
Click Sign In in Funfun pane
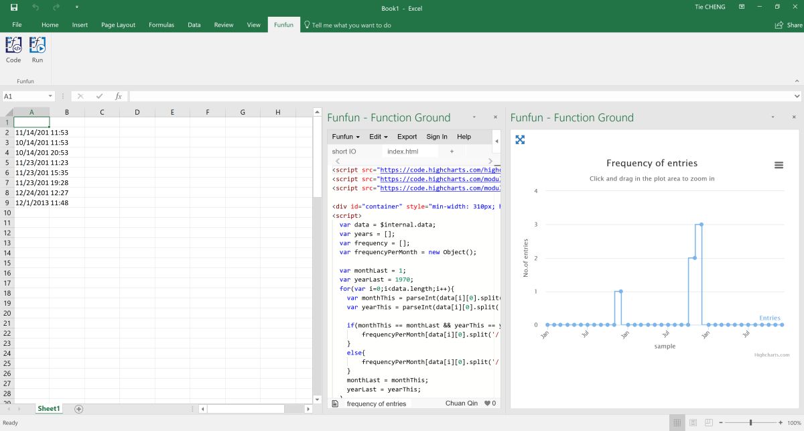click(x=437, y=137)
